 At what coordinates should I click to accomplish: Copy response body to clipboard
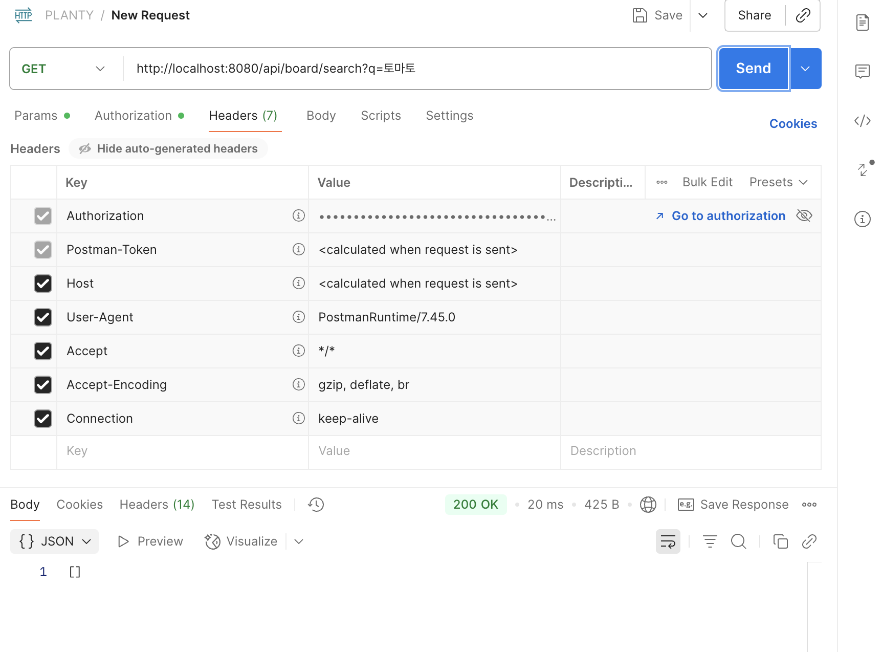[781, 541]
